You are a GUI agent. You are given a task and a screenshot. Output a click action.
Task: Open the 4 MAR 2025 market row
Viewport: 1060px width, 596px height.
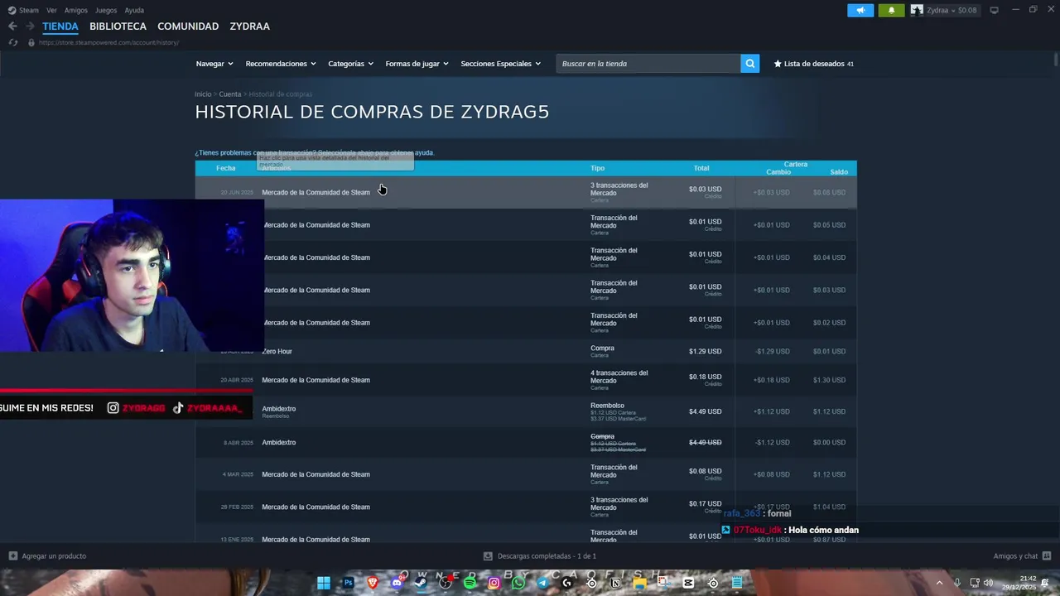(x=526, y=474)
